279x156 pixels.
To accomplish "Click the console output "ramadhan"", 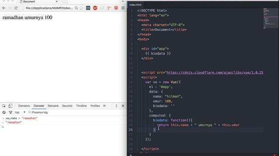I will point(14,122).
